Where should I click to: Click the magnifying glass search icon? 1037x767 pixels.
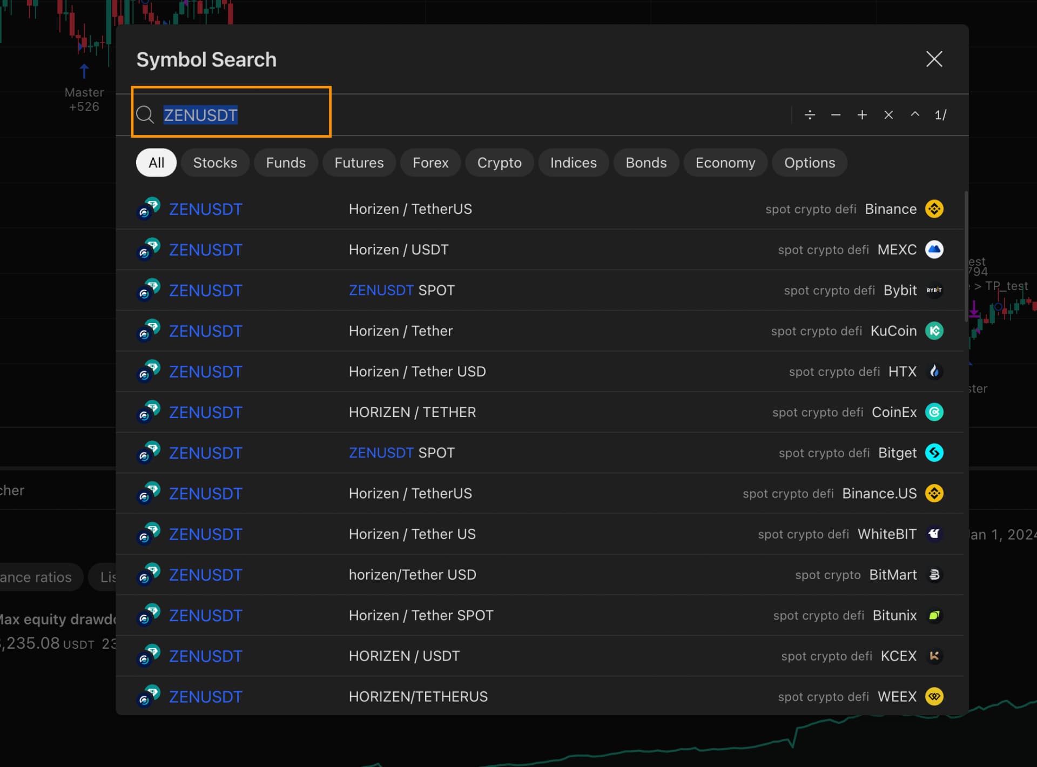[x=145, y=115]
